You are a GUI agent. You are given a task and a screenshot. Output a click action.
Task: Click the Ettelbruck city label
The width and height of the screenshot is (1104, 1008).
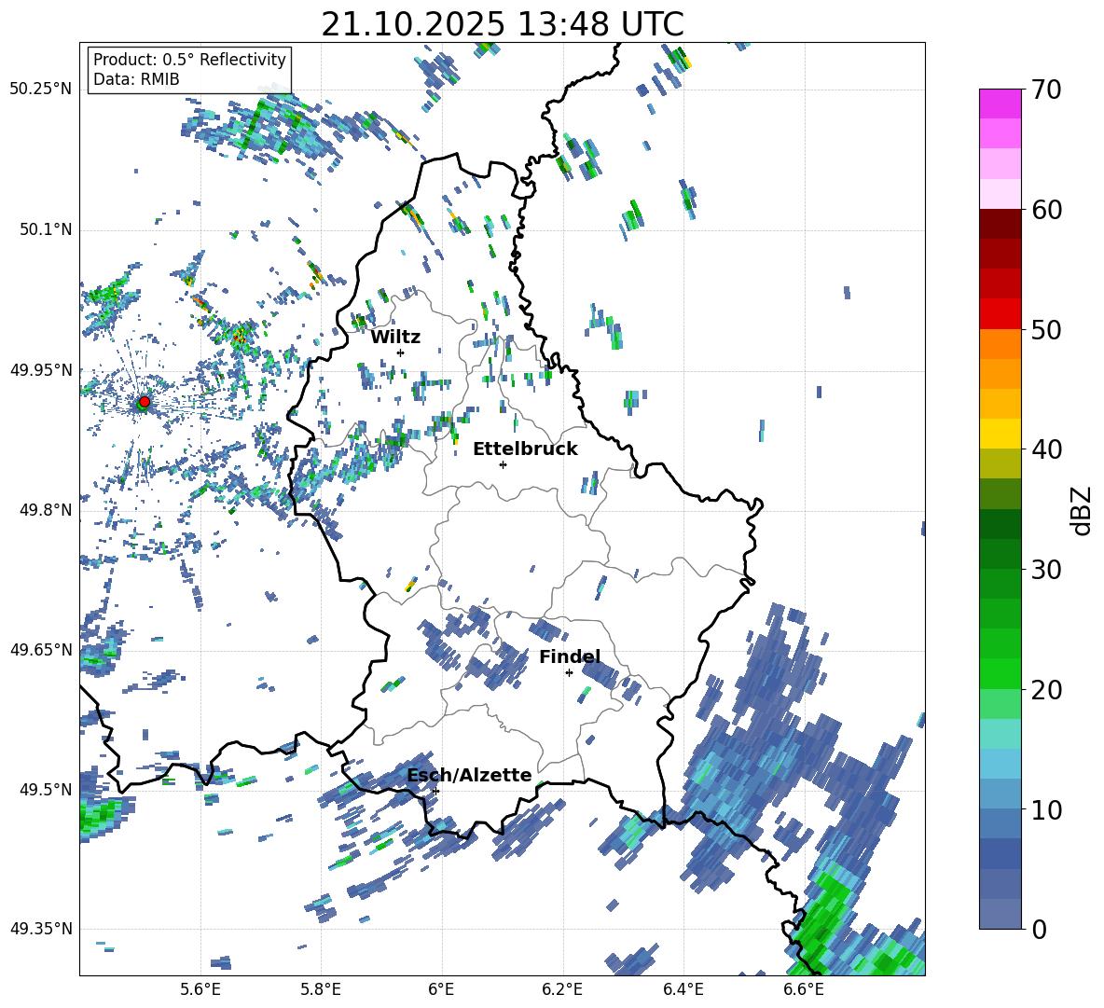tap(525, 449)
